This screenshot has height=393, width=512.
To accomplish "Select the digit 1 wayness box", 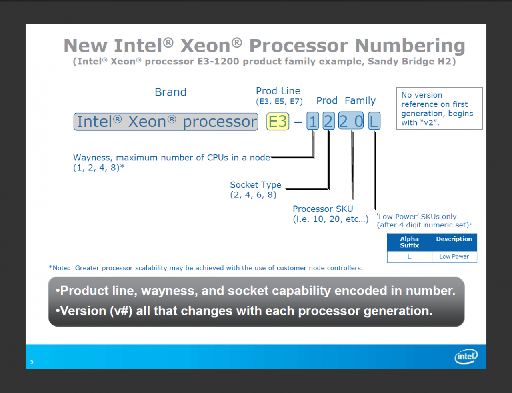I will click(x=313, y=121).
